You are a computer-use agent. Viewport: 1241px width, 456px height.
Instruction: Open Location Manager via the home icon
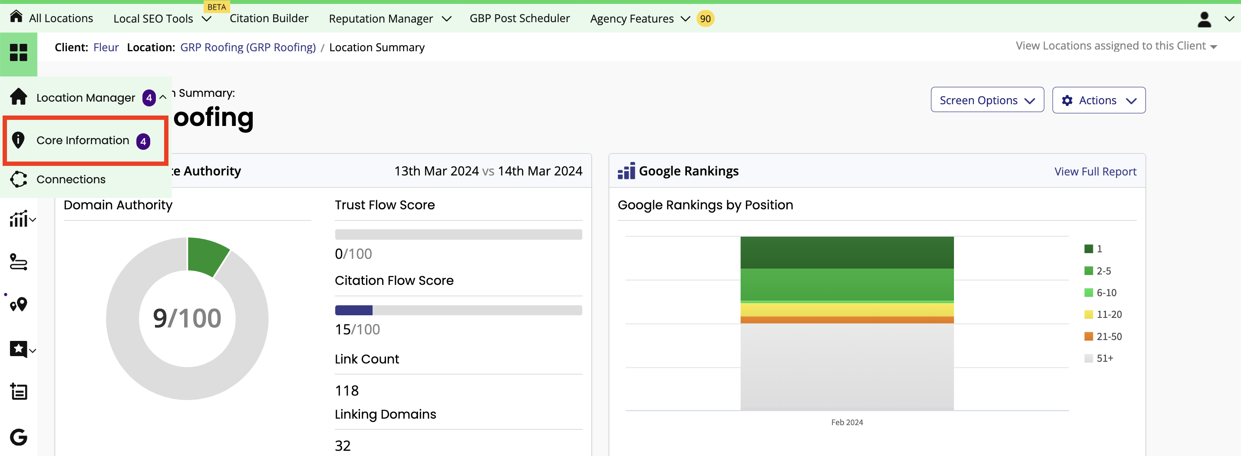click(x=18, y=97)
